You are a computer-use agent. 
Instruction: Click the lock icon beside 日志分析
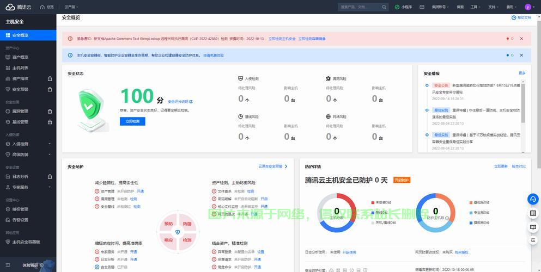(50, 176)
